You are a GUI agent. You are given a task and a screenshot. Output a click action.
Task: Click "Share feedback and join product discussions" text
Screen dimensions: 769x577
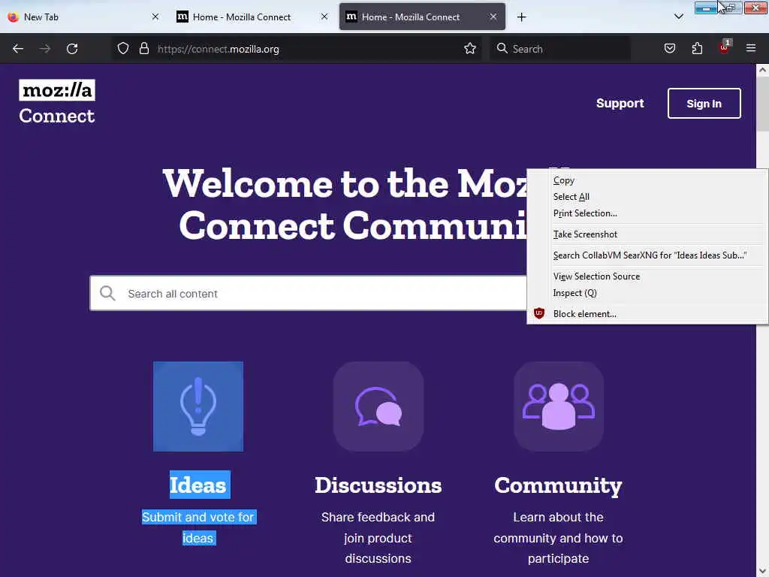tap(378, 538)
